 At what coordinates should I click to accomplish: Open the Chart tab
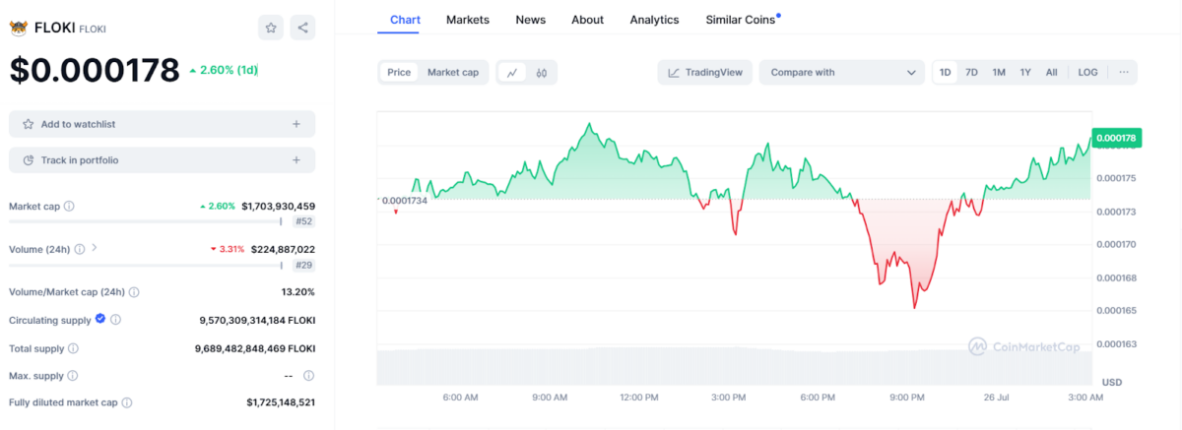(x=405, y=20)
